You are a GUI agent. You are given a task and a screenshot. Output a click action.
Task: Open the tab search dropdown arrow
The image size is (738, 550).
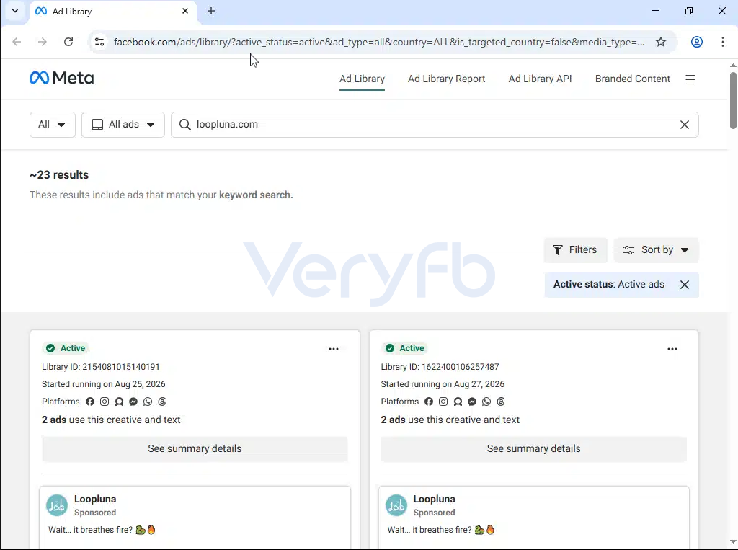15,11
